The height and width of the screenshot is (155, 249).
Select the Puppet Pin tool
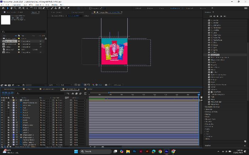(68, 8)
